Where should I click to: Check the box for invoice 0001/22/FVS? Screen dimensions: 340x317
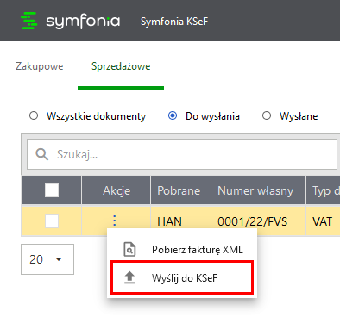(x=52, y=221)
